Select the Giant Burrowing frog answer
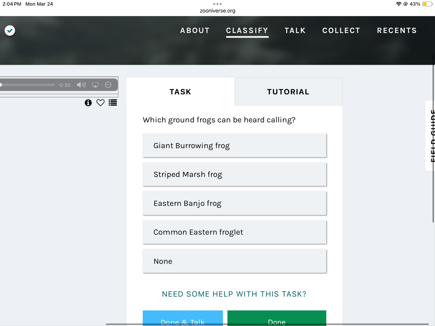 coord(234,146)
